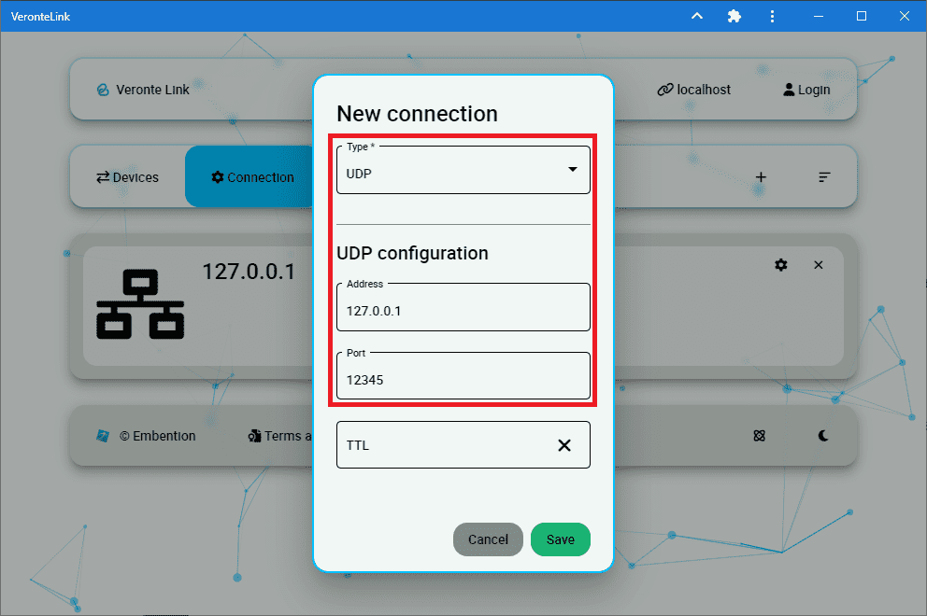
Task: Cancel the New connection dialog
Action: click(x=488, y=539)
